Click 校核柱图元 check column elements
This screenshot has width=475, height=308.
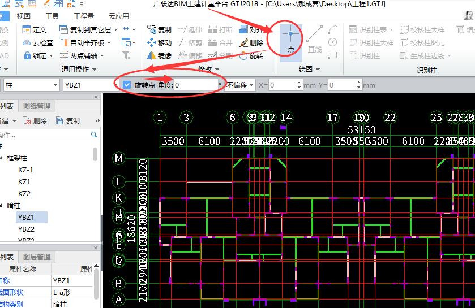[x=422, y=42]
